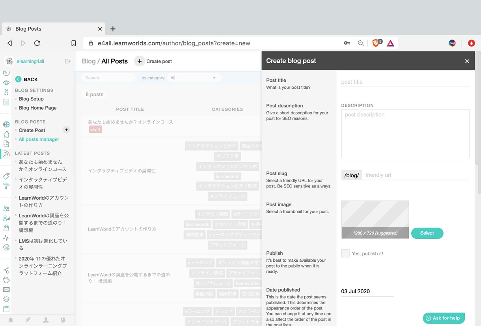Click the posts Search box
The height and width of the screenshot is (326, 481).
click(108, 78)
